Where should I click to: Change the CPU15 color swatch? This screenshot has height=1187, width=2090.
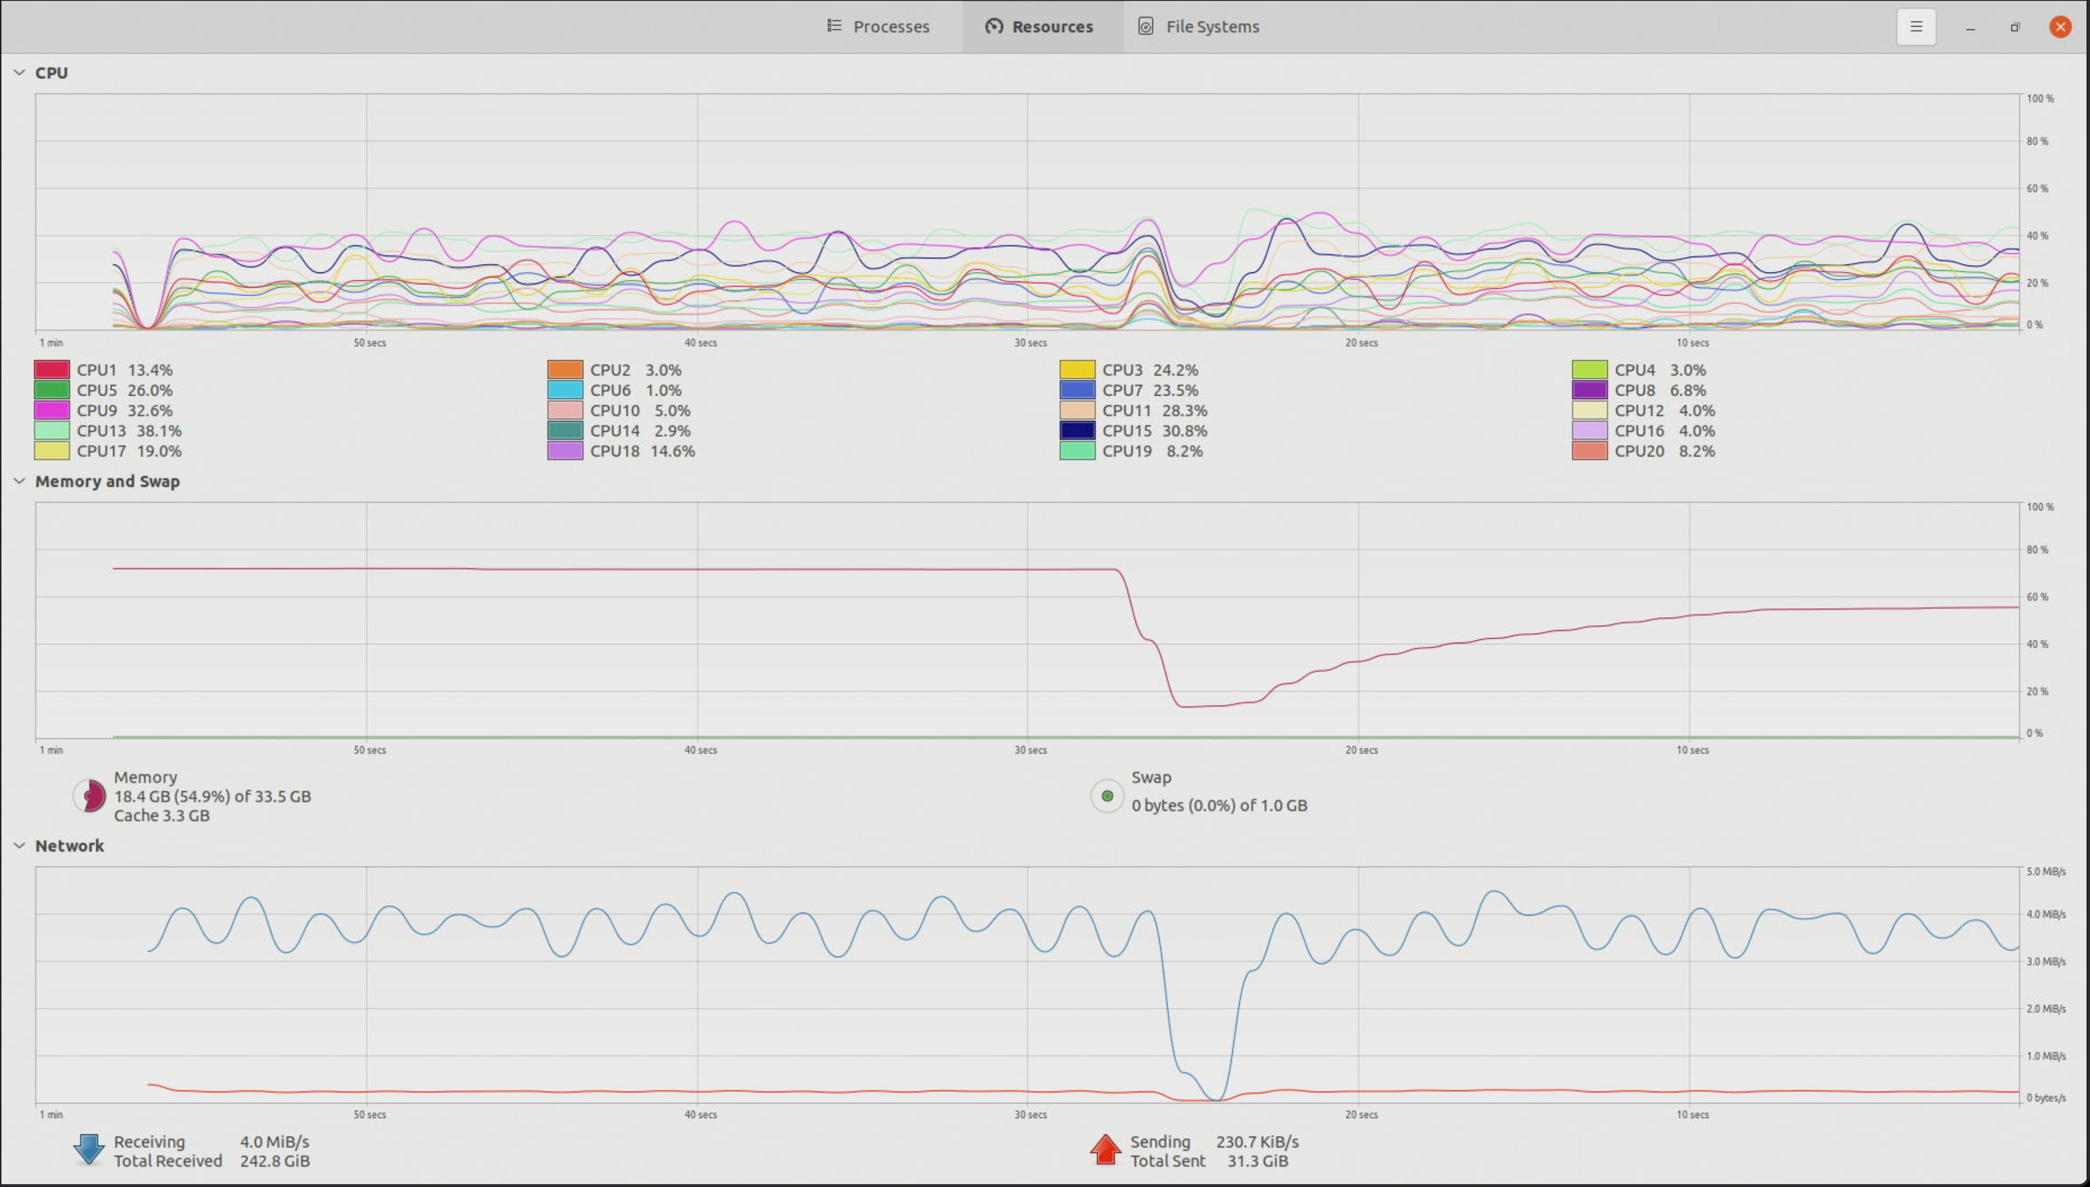pos(1077,431)
